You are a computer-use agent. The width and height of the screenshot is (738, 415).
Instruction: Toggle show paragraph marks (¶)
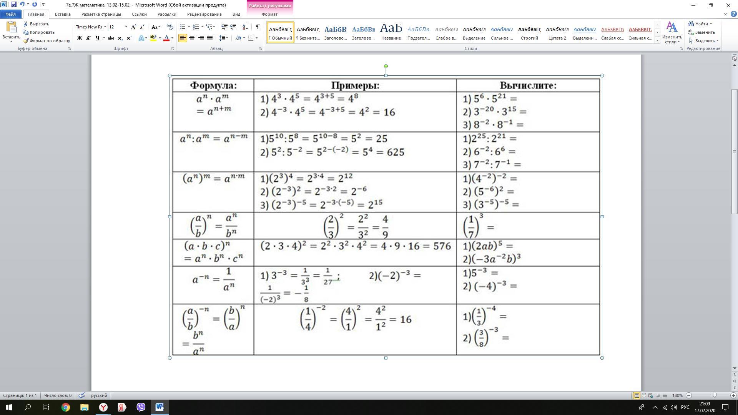click(258, 27)
